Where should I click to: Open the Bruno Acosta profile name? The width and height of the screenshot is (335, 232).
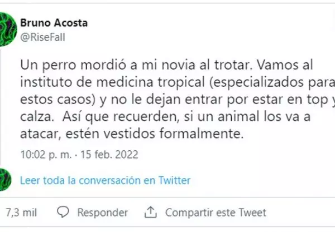pyautogui.click(x=54, y=23)
